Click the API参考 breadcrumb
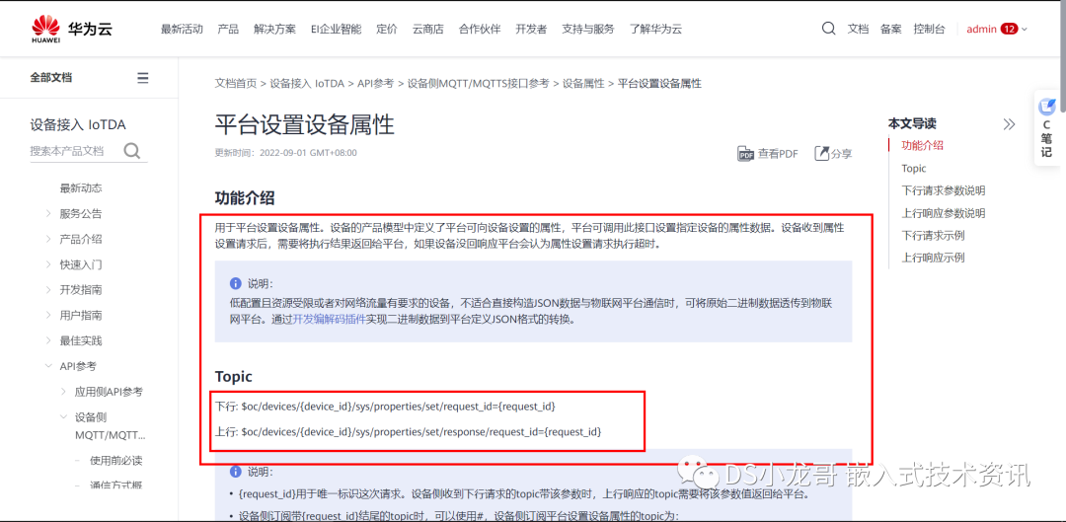 point(375,84)
